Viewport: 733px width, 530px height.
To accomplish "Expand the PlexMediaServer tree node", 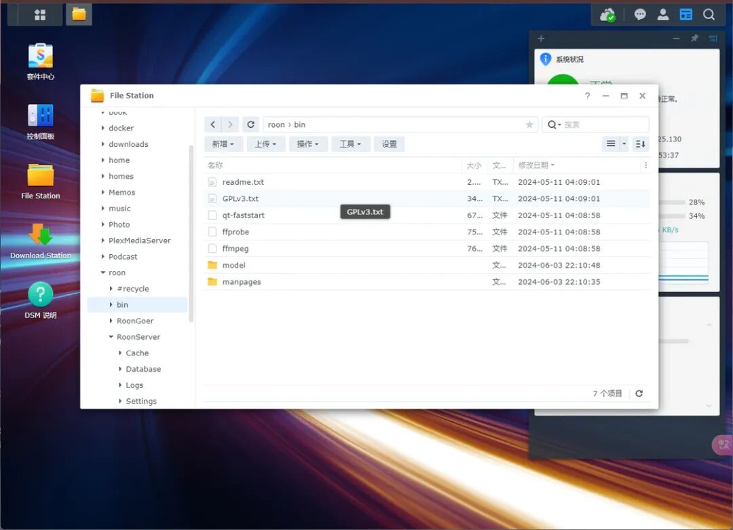I will pyautogui.click(x=103, y=240).
